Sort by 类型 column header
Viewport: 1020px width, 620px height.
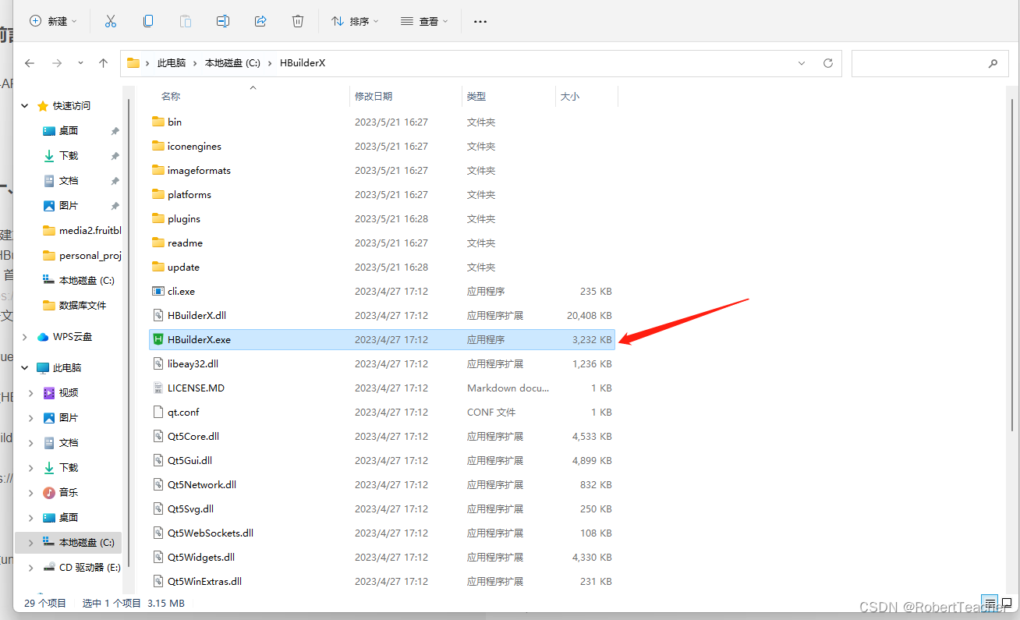click(476, 96)
